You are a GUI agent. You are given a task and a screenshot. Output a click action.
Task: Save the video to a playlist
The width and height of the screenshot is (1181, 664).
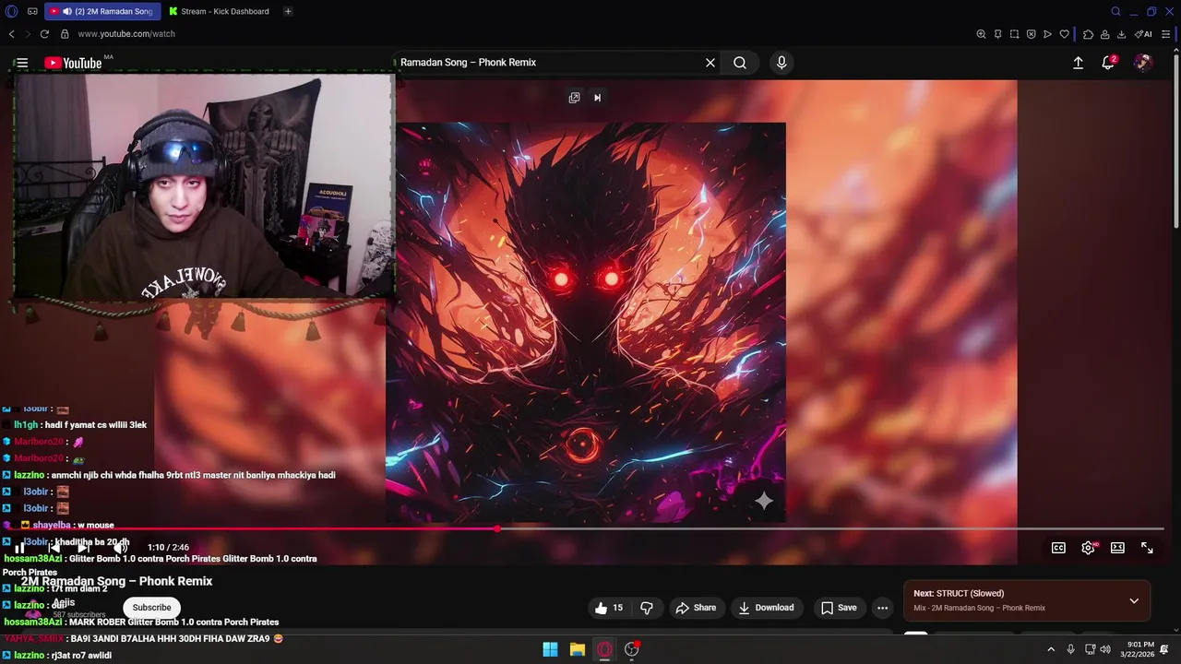(839, 608)
